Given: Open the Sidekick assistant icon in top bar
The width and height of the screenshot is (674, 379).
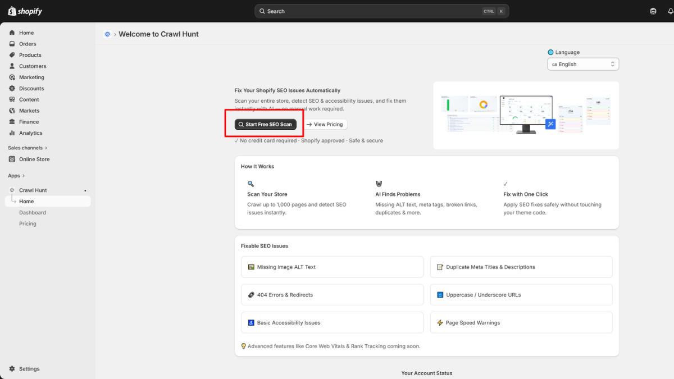Looking at the screenshot, I should pyautogui.click(x=653, y=11).
